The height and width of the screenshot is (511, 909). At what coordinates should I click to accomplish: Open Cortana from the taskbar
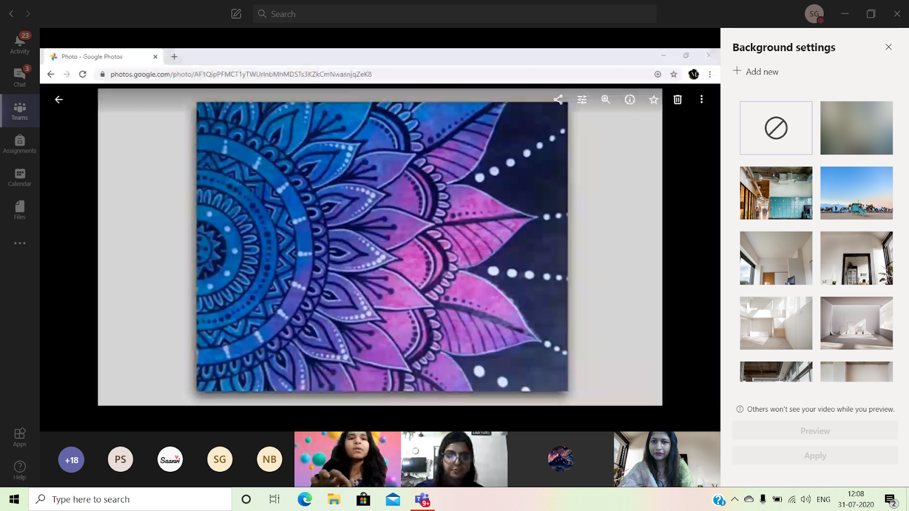tap(246, 499)
